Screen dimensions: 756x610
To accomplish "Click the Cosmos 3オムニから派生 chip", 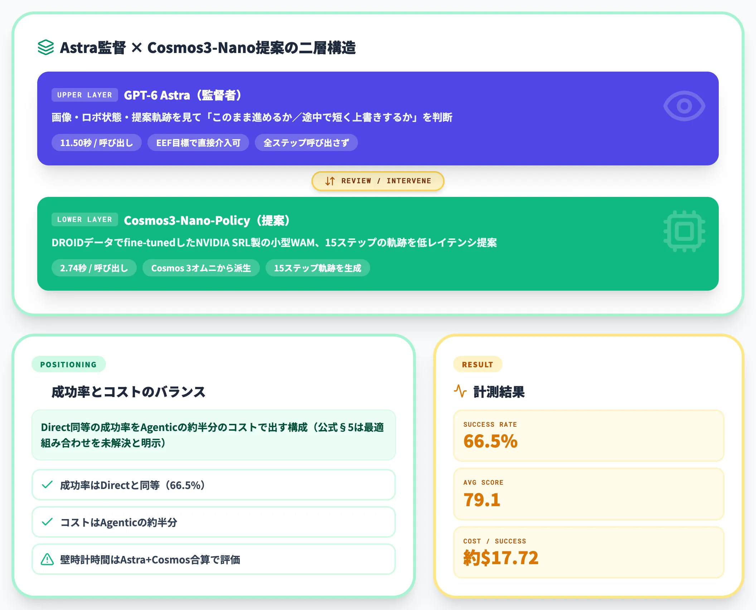I will (x=201, y=268).
